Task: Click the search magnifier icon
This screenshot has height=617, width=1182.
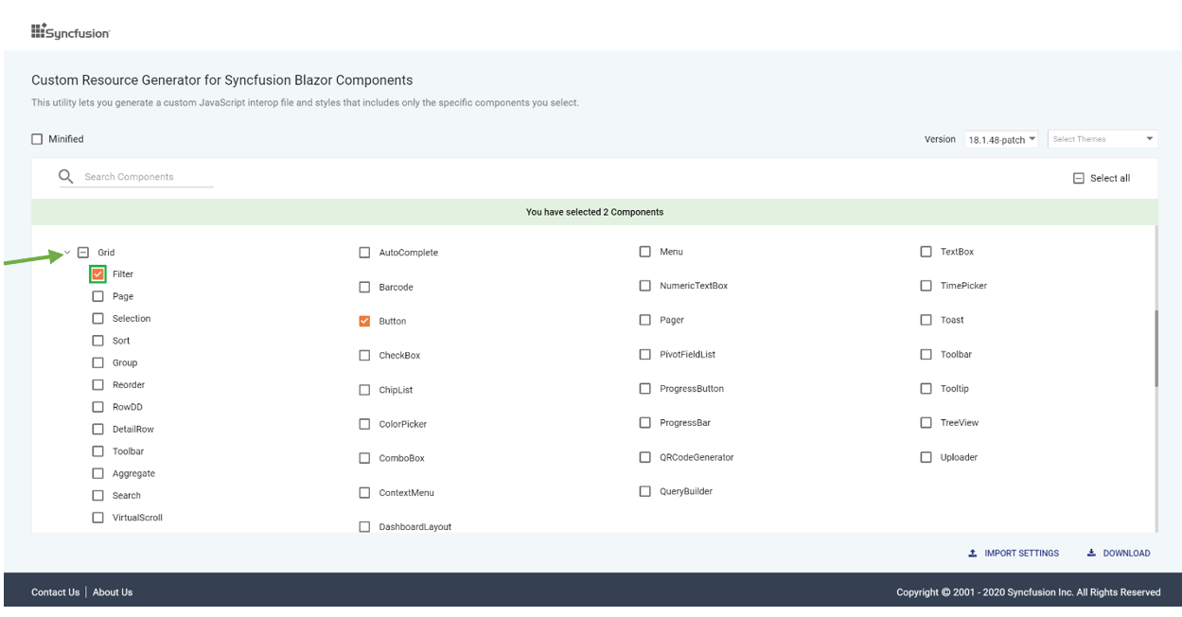Action: coord(66,176)
